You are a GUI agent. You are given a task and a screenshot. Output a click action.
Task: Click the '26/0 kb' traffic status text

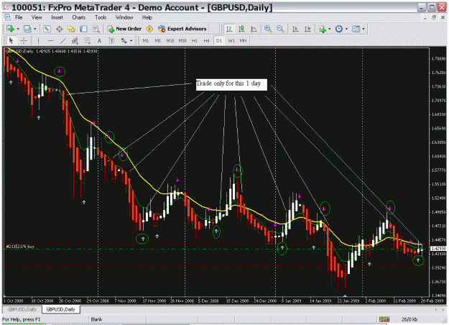[409, 319]
